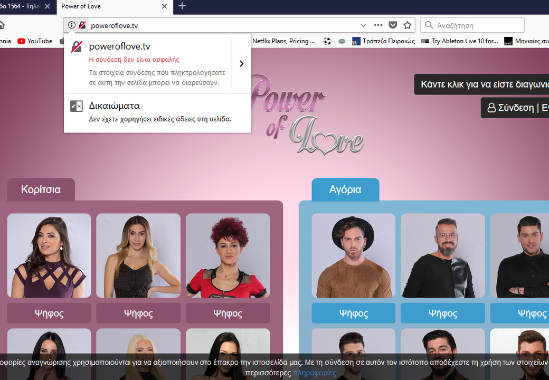
Task: Click 'Η σύνδεση δεν είναι ασφαλής' warning text
Action: point(134,60)
